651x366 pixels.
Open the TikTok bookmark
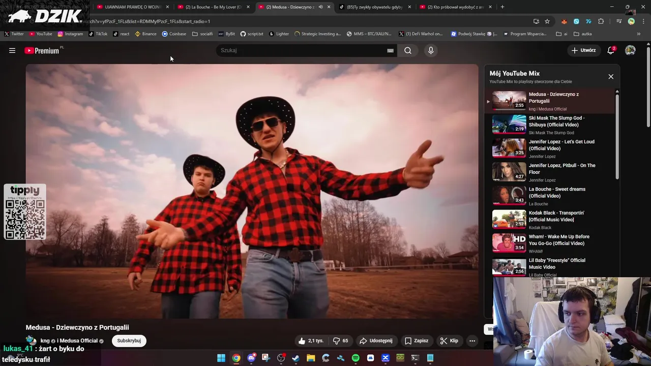98,34
